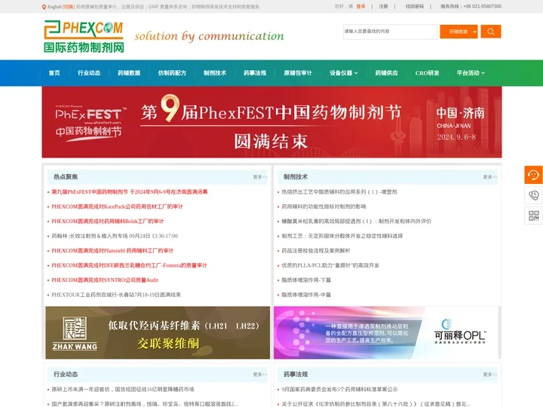Click the location pin icon near English
The height and width of the screenshot is (407, 543).
point(44,7)
